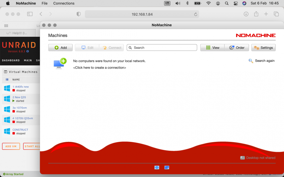284x177 pixels.
Task: Click Windows icon for CONSTRUCT VM
Action: point(7,131)
